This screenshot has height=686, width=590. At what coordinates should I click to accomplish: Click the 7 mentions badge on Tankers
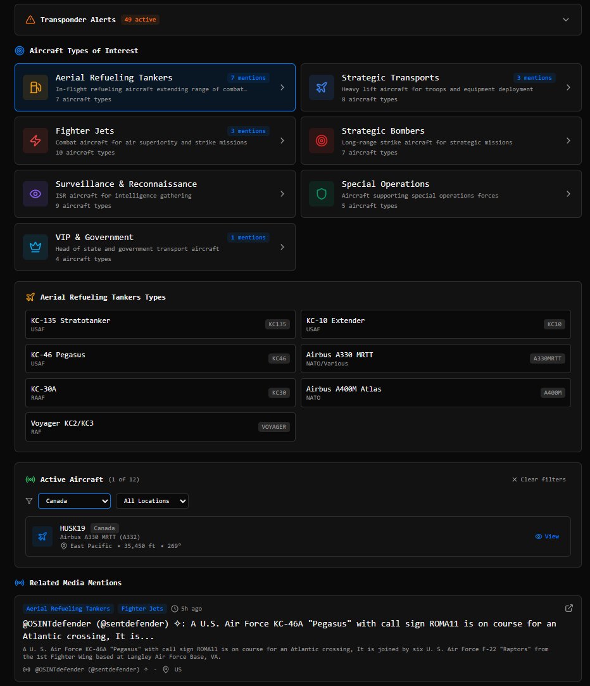tap(248, 78)
